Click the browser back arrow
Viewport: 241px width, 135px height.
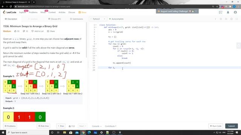[x=3, y=7]
